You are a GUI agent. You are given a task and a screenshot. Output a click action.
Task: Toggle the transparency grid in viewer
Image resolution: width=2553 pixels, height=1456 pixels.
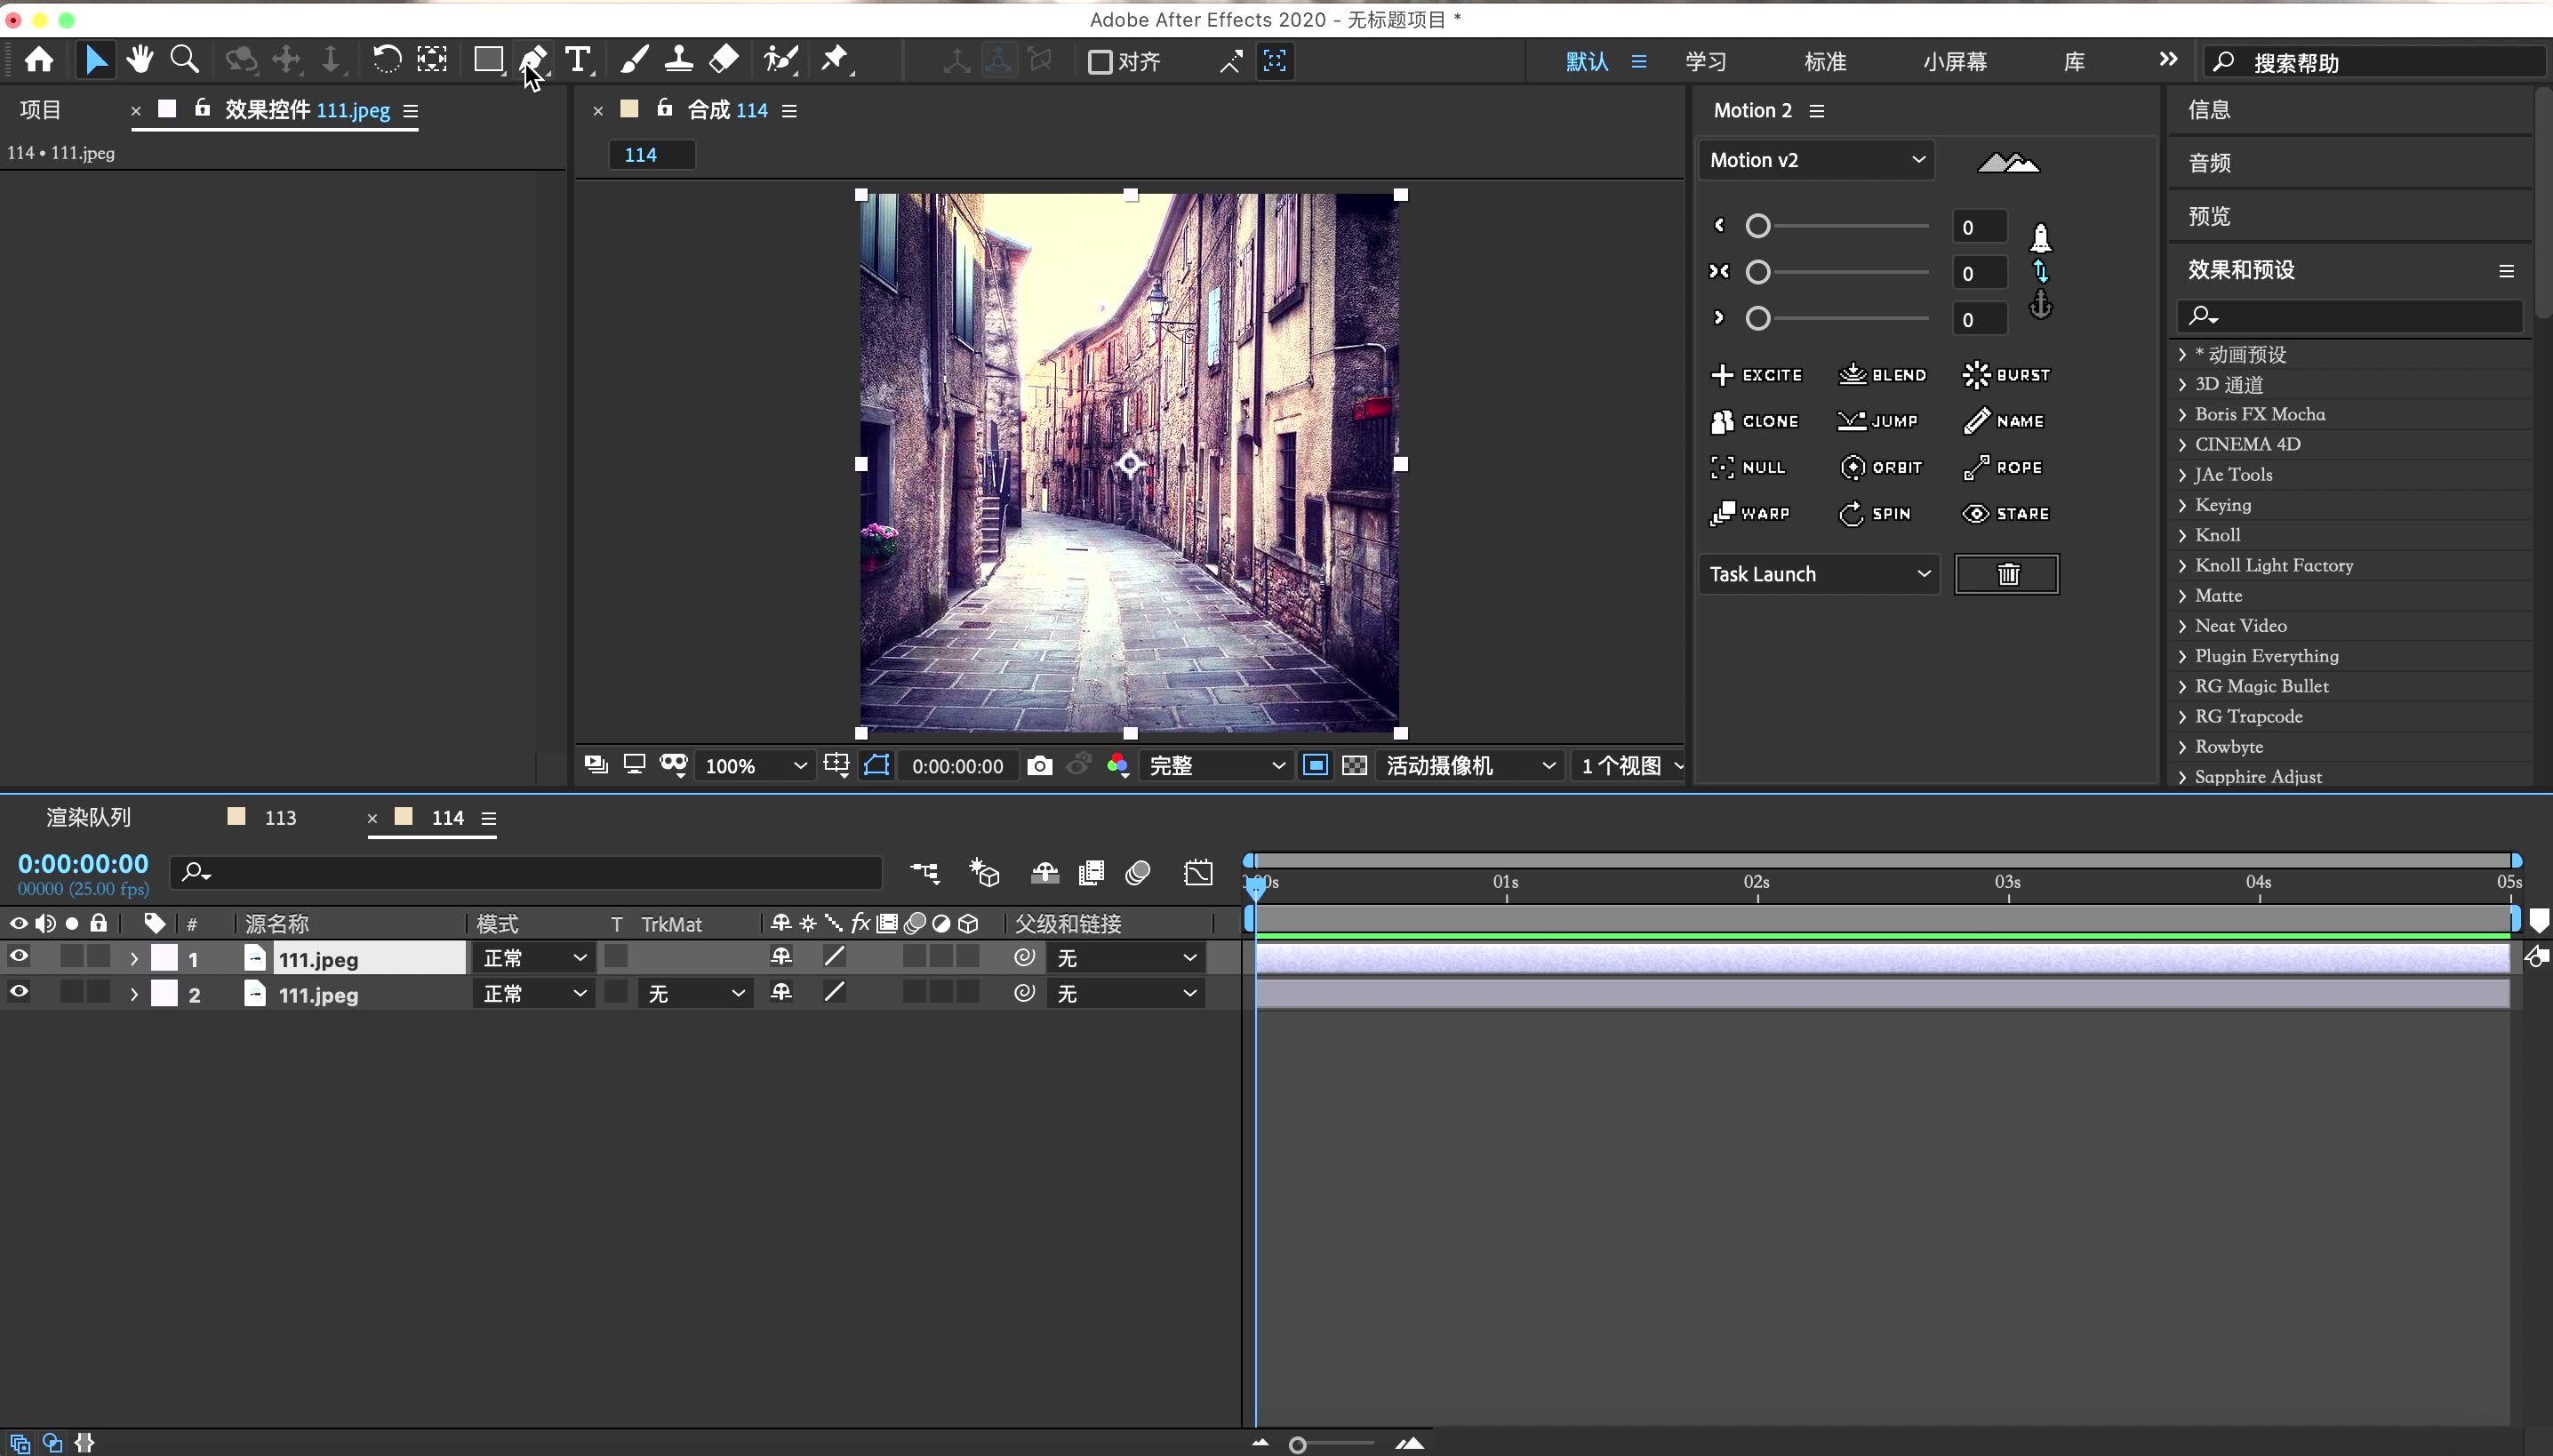click(x=1354, y=766)
